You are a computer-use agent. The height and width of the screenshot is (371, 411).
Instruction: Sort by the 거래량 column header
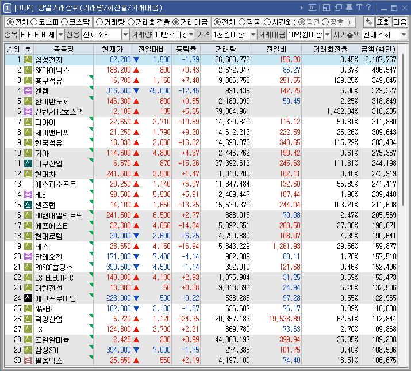(x=226, y=49)
